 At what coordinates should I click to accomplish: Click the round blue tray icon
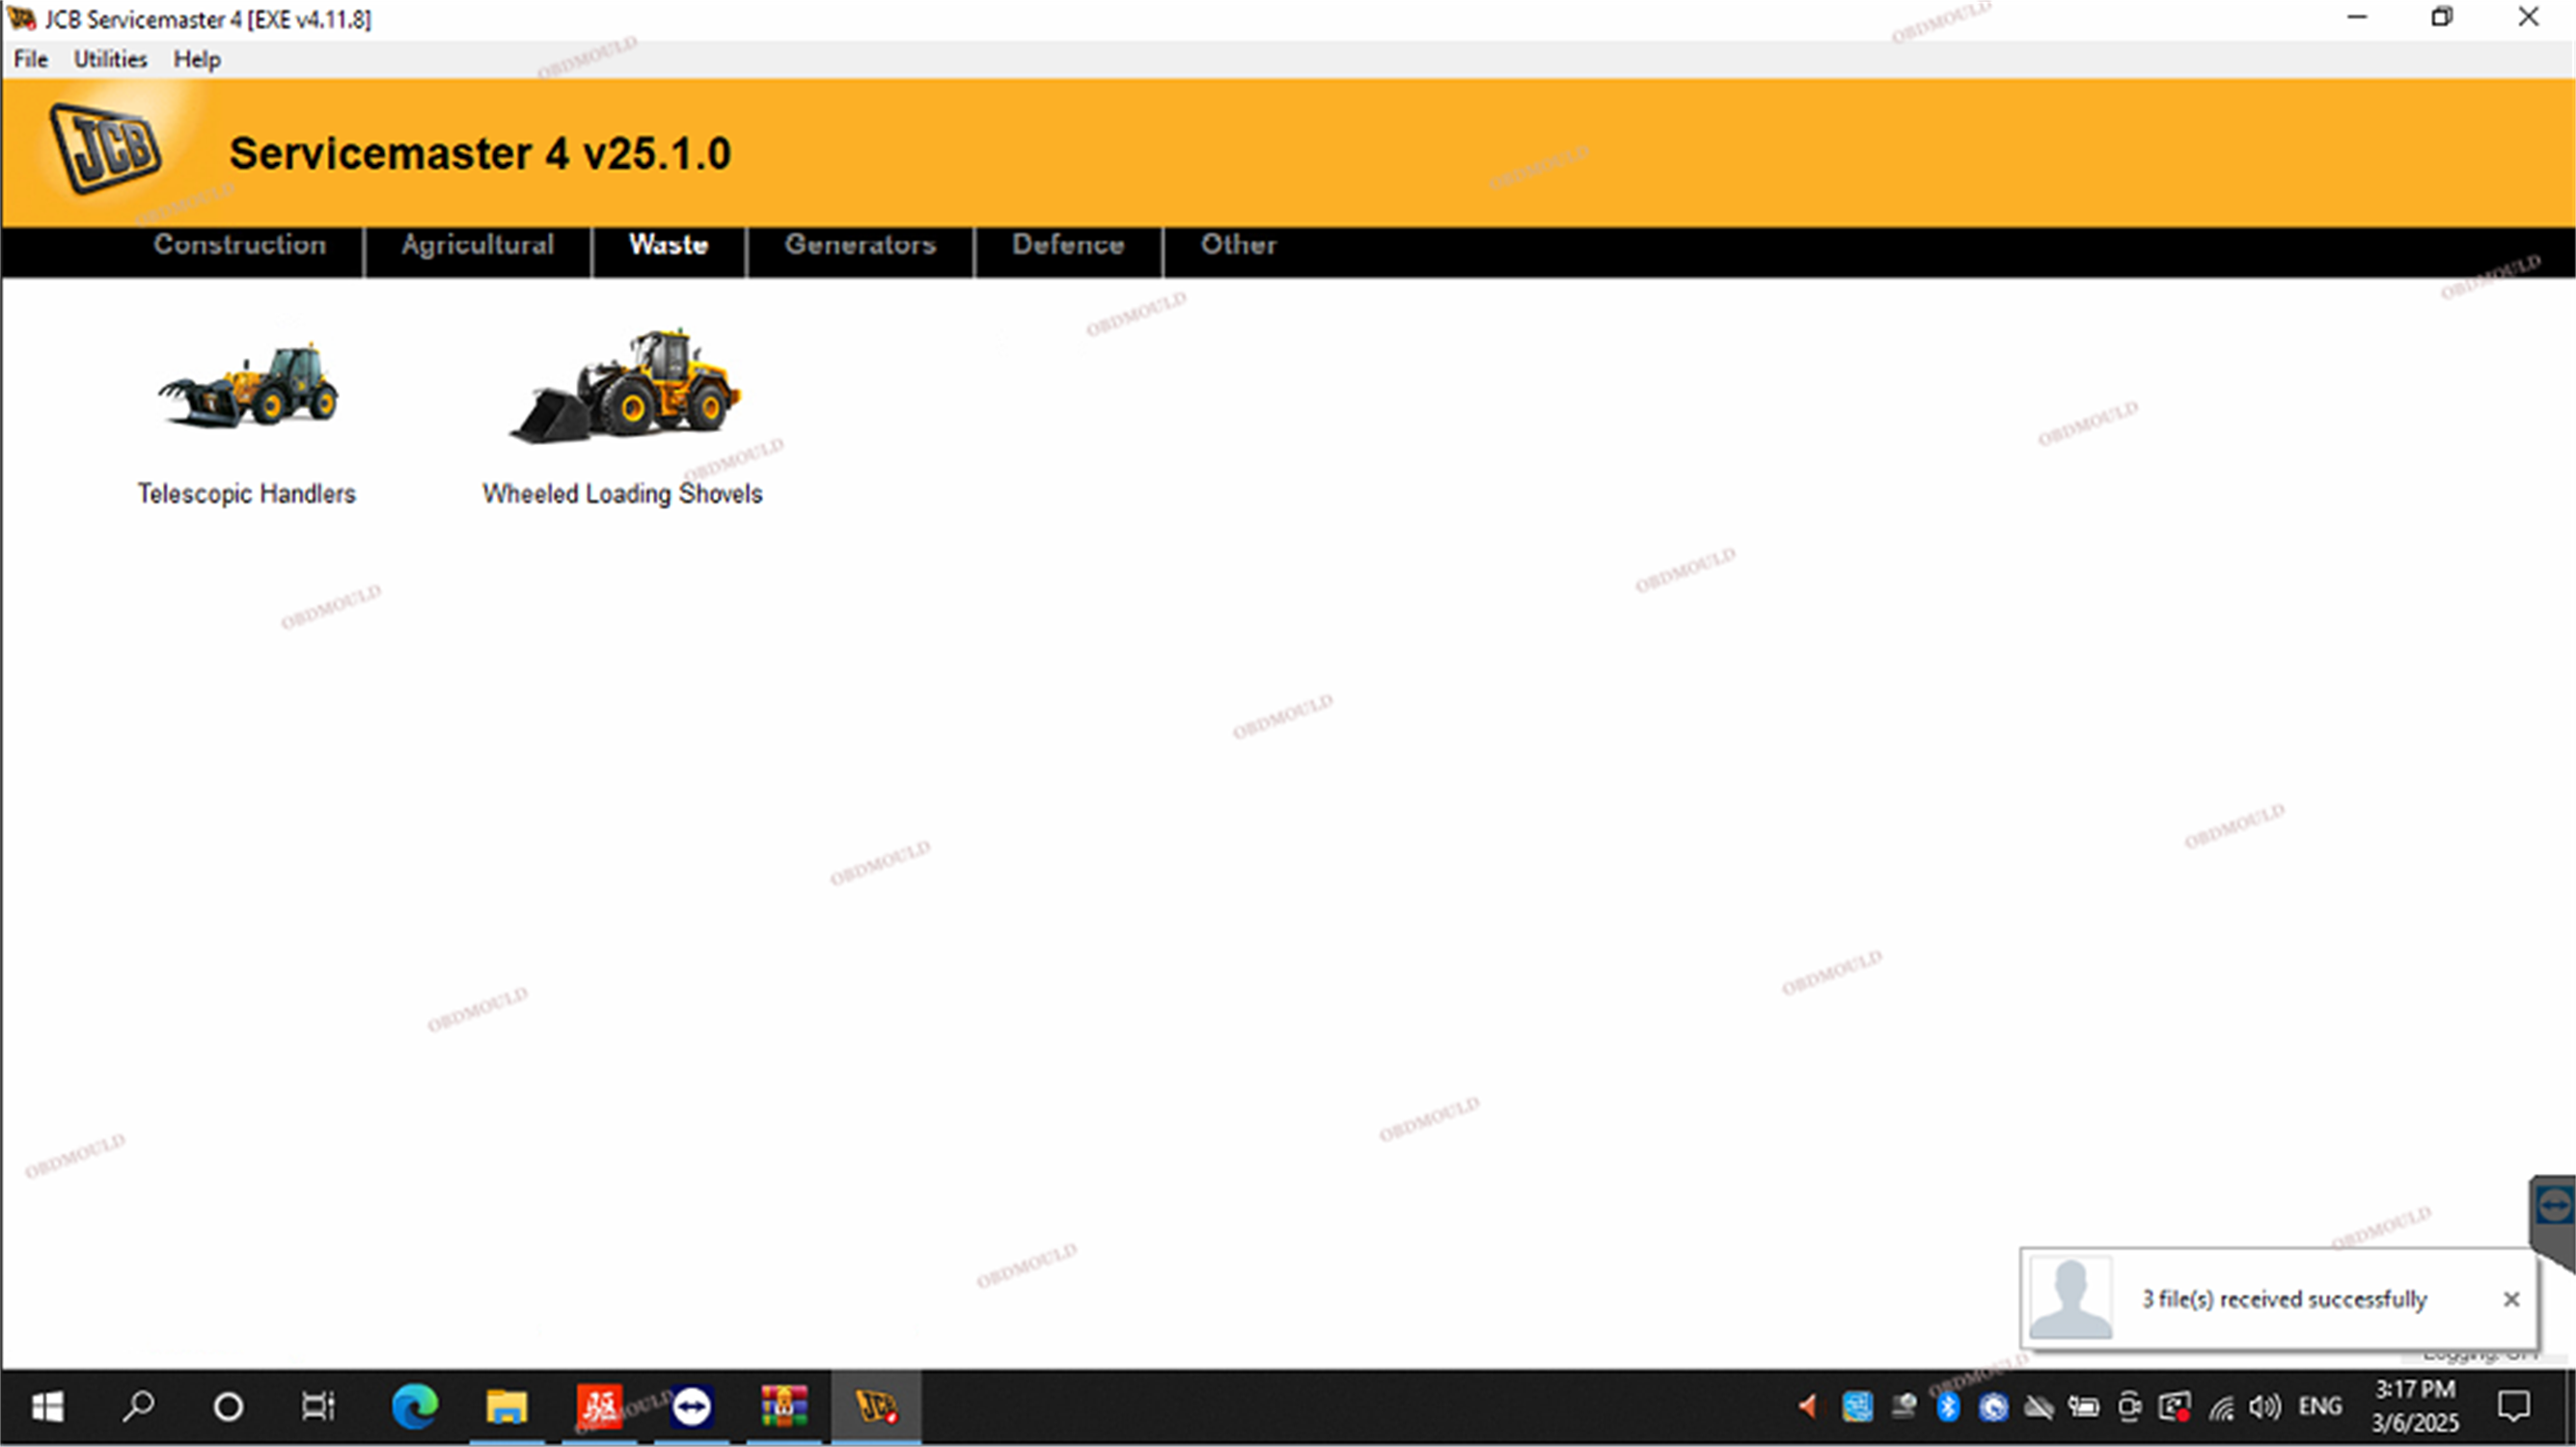coord(1993,1407)
